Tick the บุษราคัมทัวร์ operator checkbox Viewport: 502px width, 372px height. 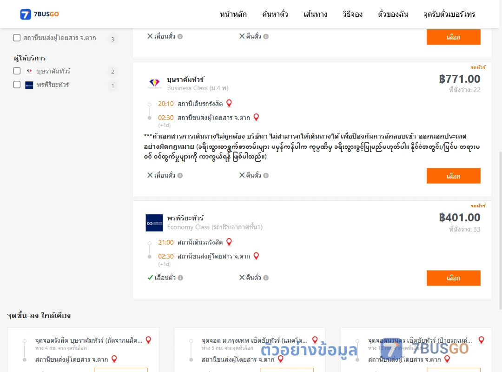[x=17, y=71]
